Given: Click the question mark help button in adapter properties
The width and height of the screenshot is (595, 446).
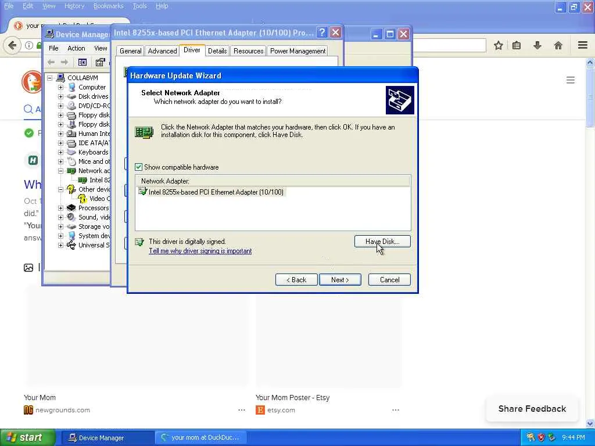Looking at the screenshot, I should pos(322,33).
